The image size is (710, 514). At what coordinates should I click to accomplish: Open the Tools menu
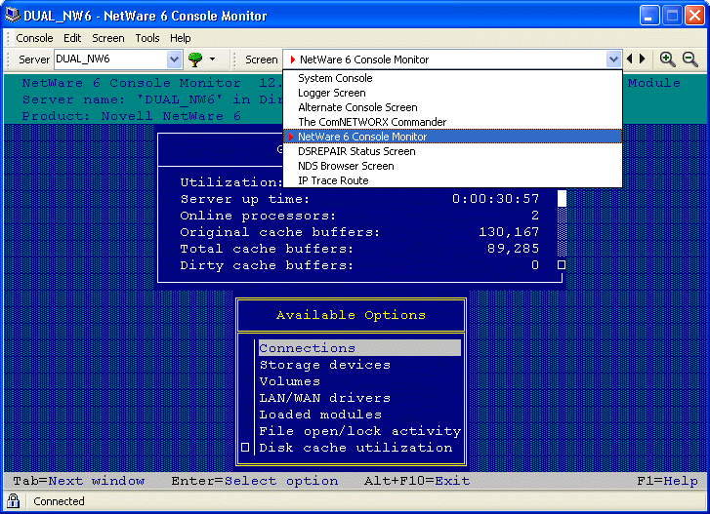[x=147, y=38]
